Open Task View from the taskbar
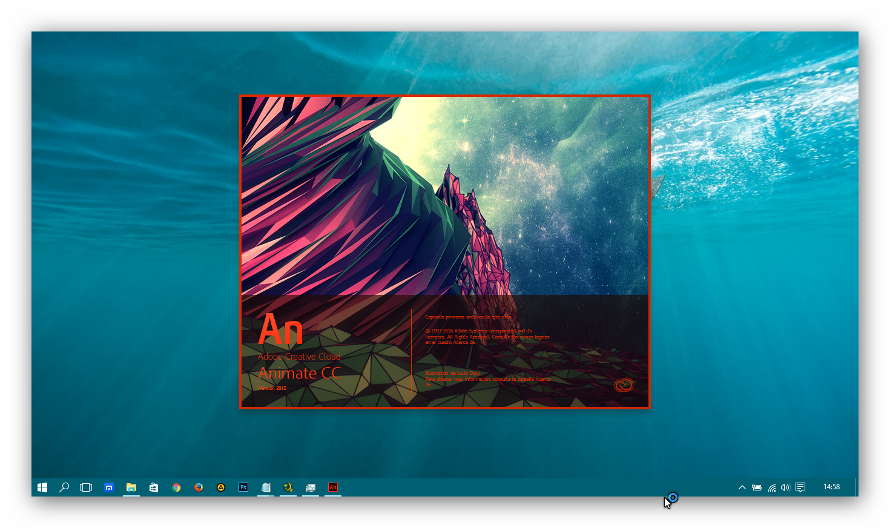 (x=86, y=487)
